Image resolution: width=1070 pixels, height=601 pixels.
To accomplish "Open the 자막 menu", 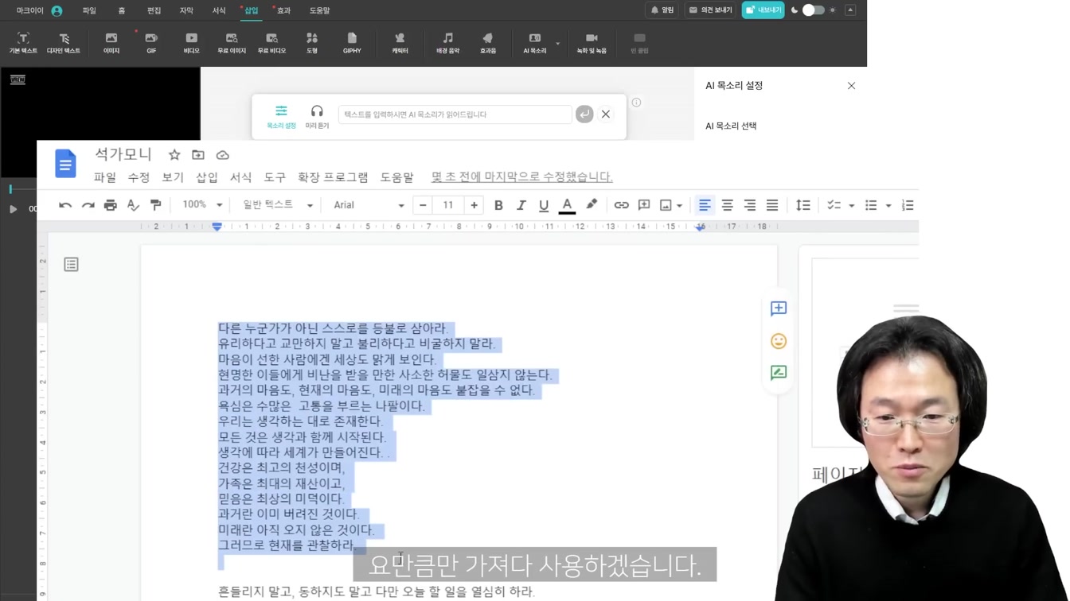I will pos(186,10).
